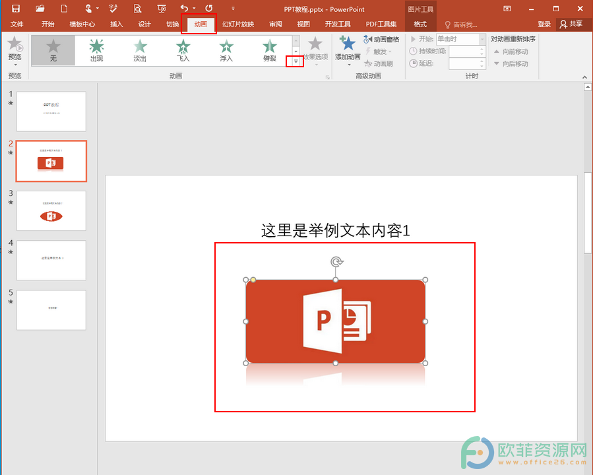Click the 预览 preview star icon
593x475 pixels.
[x=15, y=44]
